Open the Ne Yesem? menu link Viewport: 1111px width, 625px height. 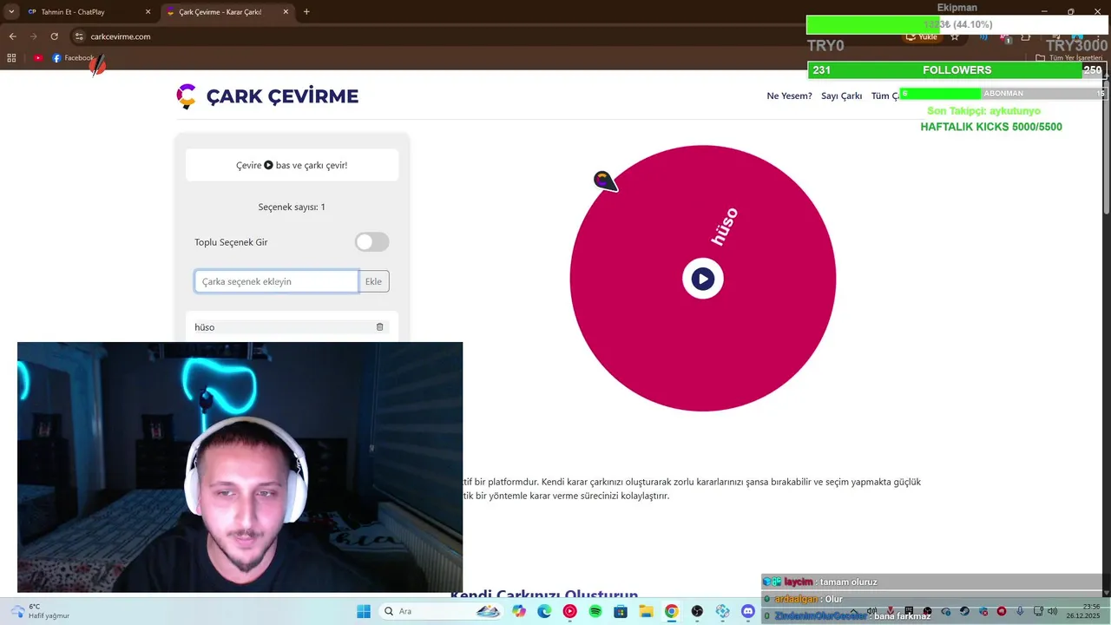point(789,95)
